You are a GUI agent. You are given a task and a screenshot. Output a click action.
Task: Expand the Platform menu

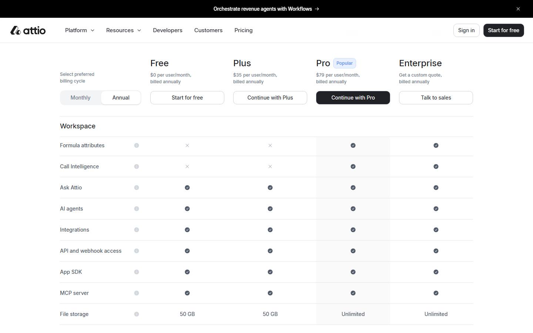80,30
